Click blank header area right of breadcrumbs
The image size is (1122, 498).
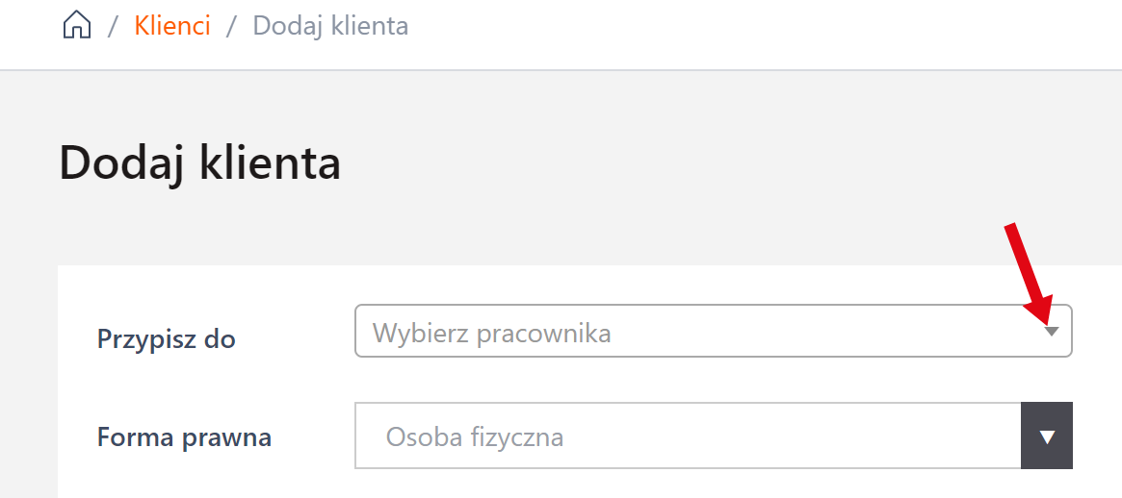[x=770, y=29]
